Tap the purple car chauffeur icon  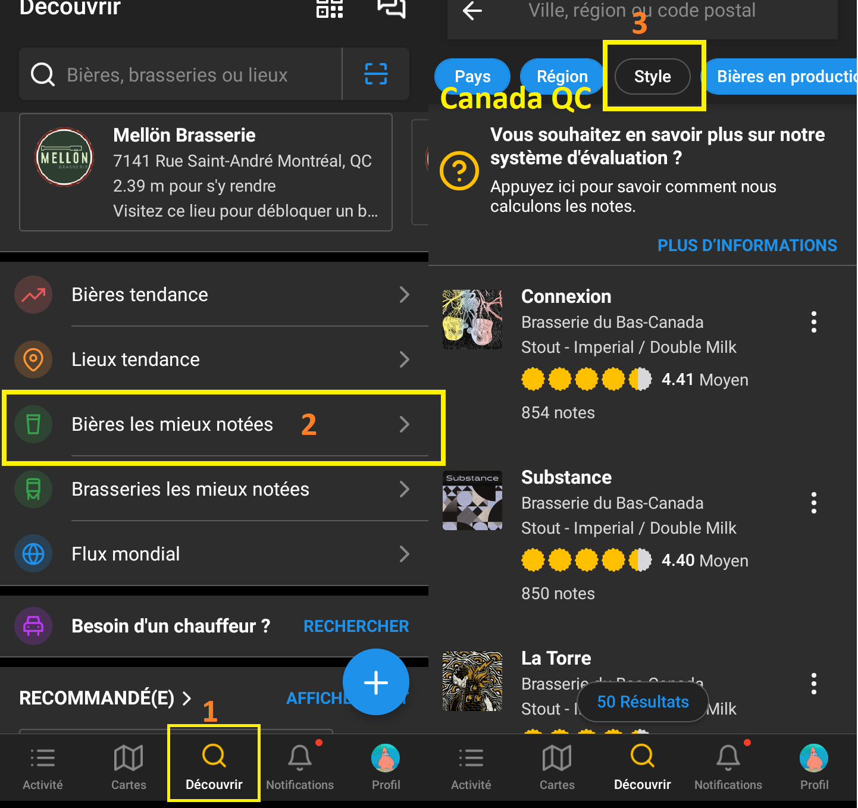point(33,626)
